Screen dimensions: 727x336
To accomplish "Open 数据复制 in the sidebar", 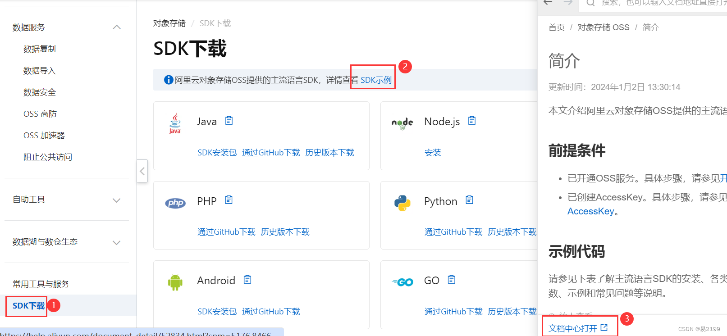I will (40, 49).
